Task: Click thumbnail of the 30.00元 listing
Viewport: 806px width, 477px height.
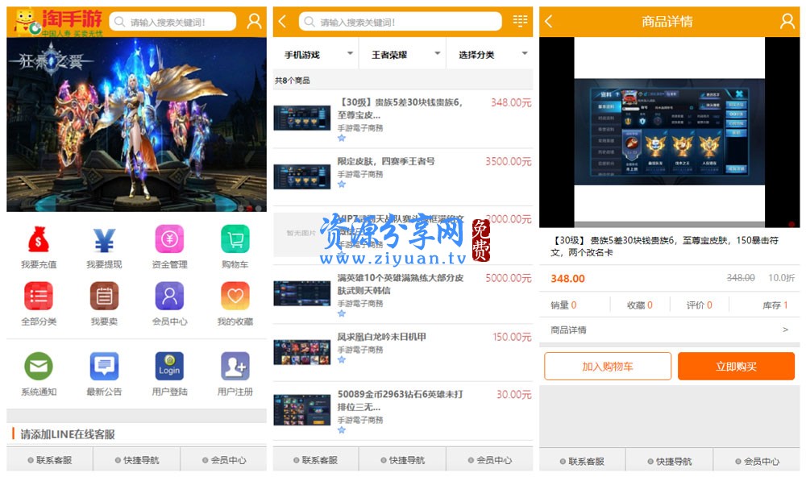Action: (301, 410)
